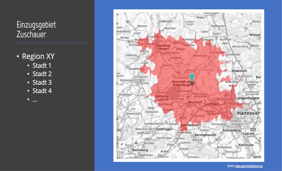This screenshot has width=282, height=171.
Task: Click the E45 road sign near Laatzen
Action: pyautogui.click(x=253, y=129)
